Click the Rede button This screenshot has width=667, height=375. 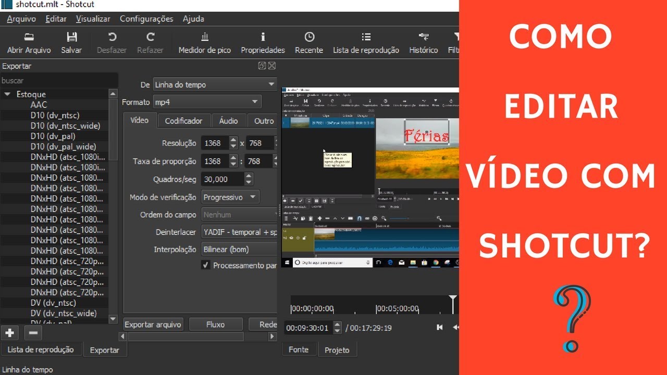(263, 324)
